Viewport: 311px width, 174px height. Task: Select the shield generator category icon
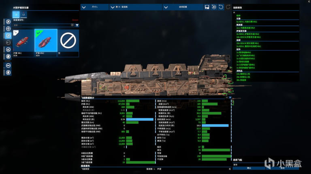click(8, 35)
